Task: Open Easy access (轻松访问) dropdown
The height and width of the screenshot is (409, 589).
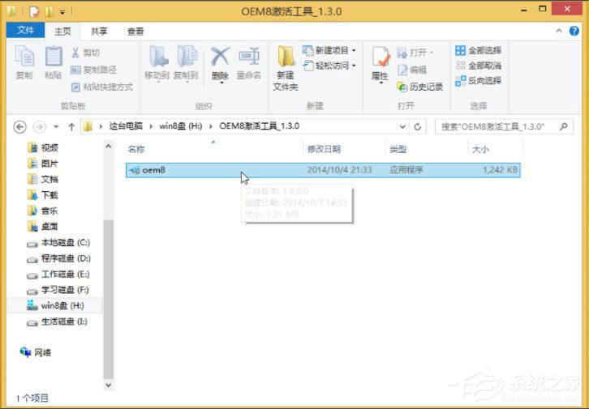Action: pyautogui.click(x=329, y=66)
